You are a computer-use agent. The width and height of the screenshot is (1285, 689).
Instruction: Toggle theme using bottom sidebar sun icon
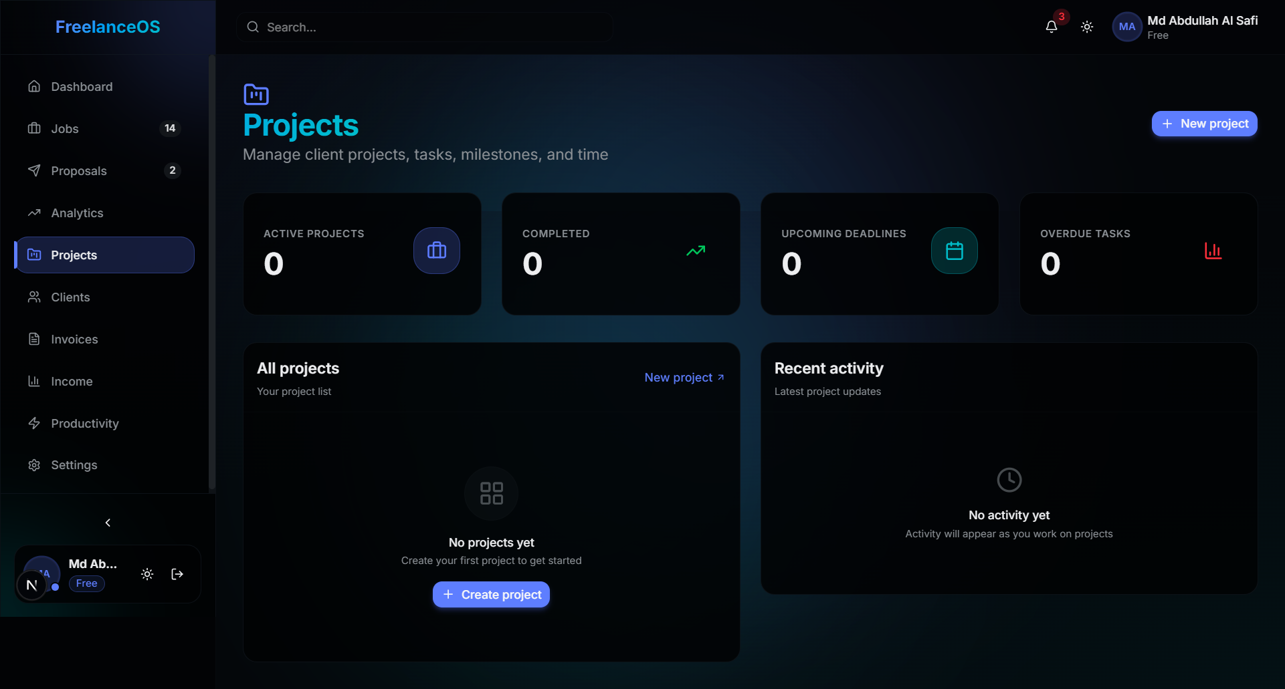(x=147, y=574)
